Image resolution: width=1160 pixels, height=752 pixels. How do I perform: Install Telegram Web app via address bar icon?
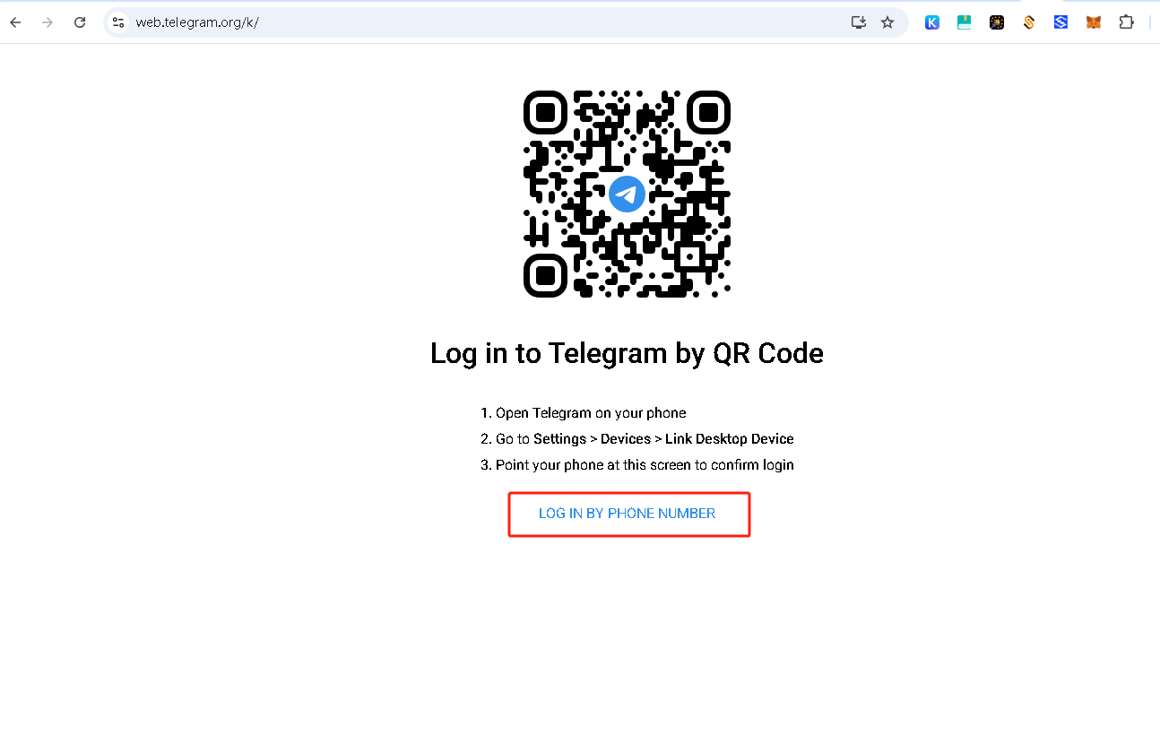(x=858, y=22)
